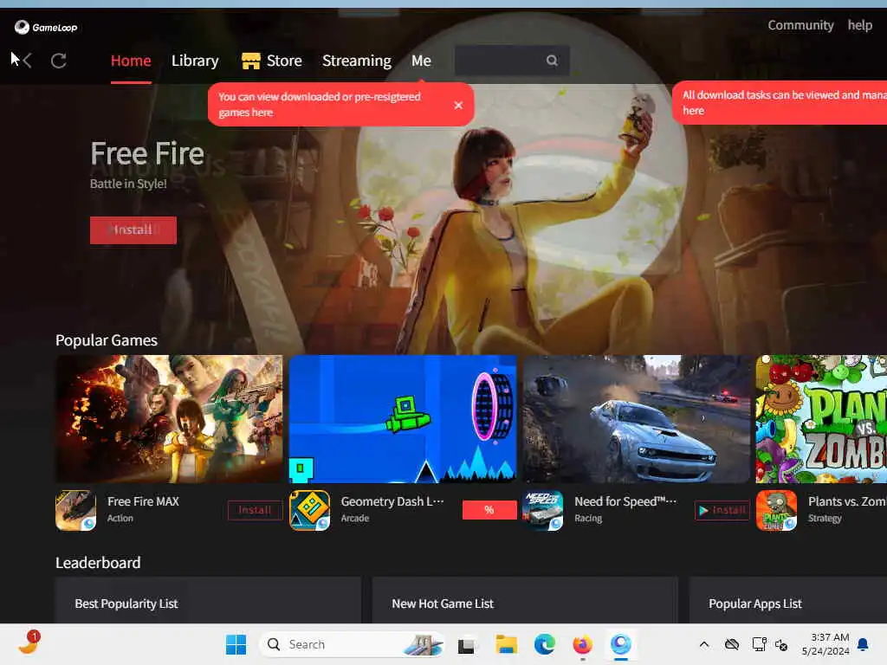
Task: Open the Best Popularity List
Action: point(126,604)
